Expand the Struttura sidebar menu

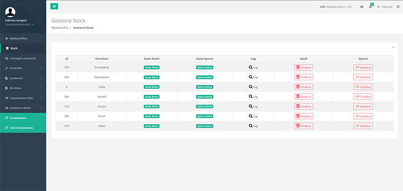(23, 88)
